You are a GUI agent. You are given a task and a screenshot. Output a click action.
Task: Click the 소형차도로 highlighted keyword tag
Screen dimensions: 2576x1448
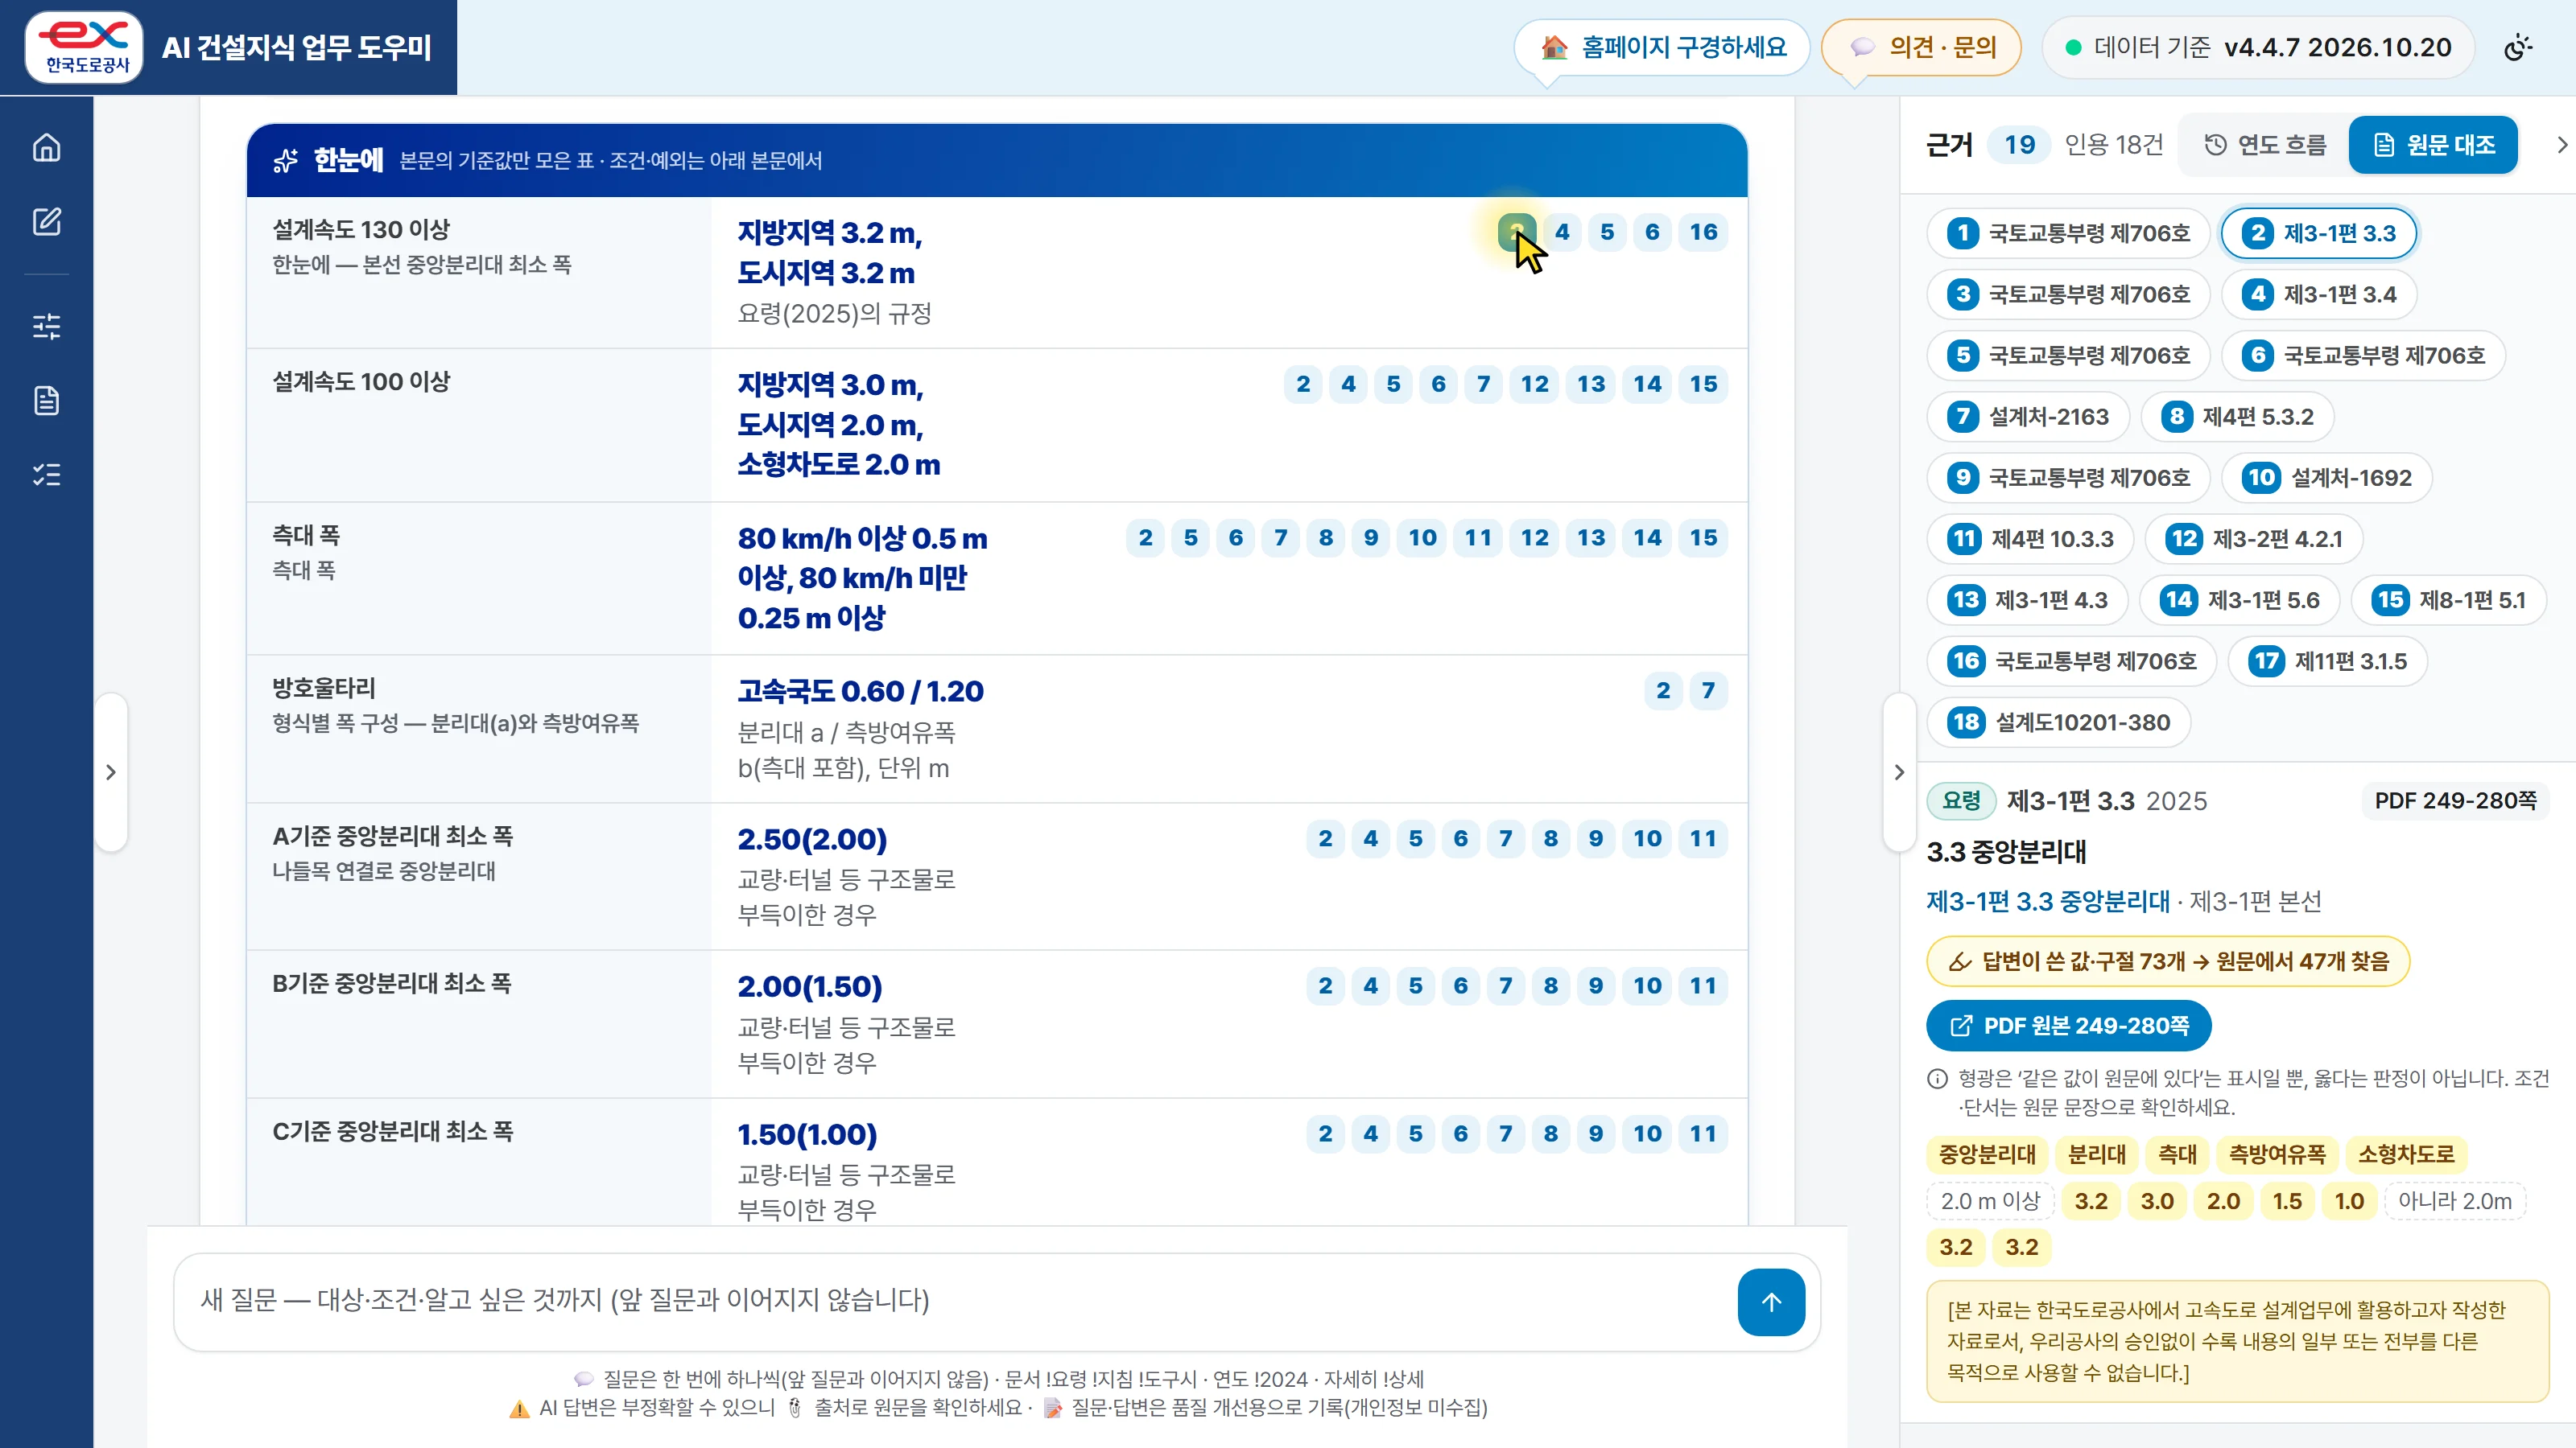point(2406,1154)
